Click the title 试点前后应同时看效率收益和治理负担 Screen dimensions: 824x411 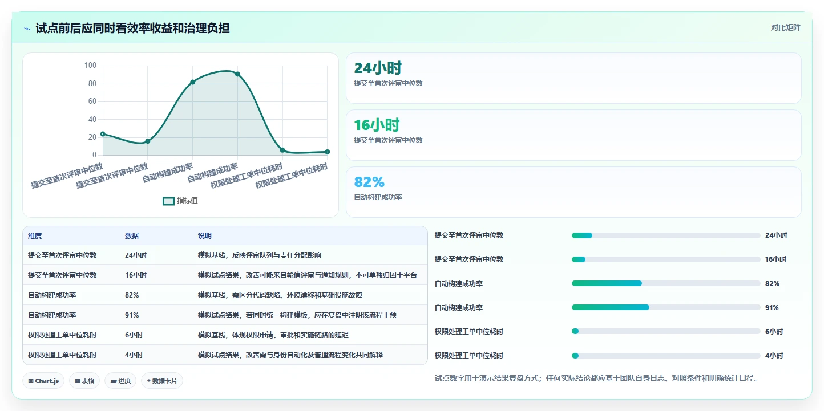pos(132,28)
